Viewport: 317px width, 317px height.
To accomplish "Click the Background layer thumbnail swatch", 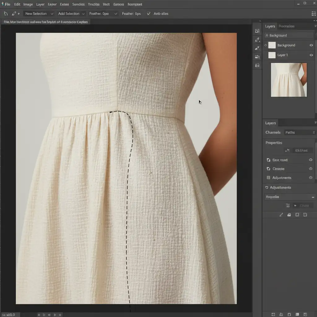I will point(272,45).
